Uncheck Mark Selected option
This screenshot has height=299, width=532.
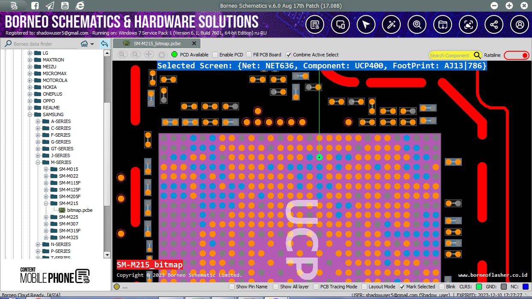click(402, 287)
